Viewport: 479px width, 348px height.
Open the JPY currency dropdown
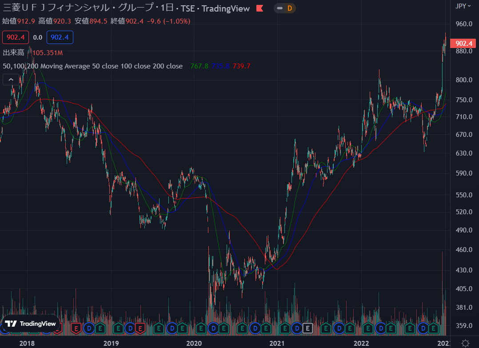pyautogui.click(x=463, y=6)
